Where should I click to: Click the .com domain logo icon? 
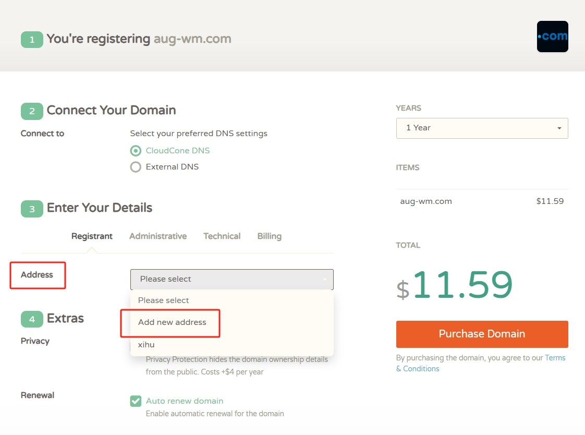click(x=552, y=37)
